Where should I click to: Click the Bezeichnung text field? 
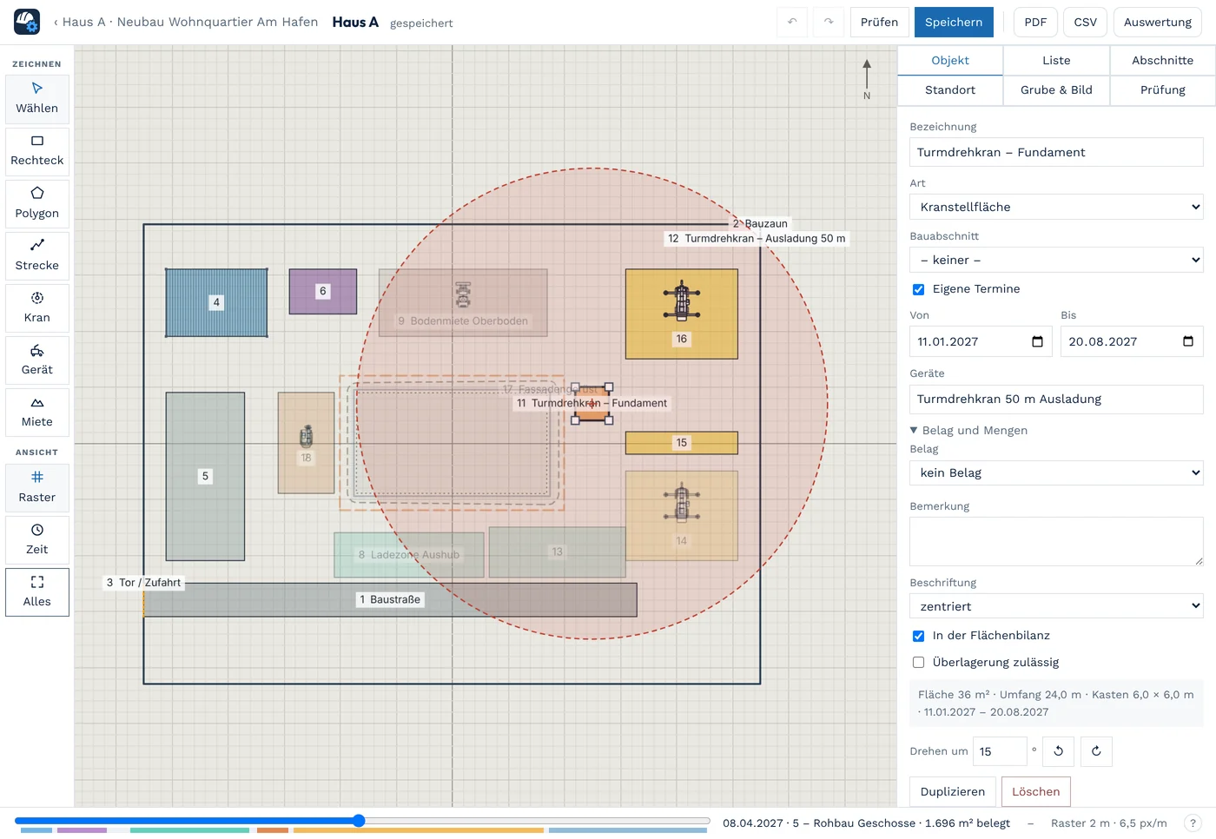click(1056, 152)
